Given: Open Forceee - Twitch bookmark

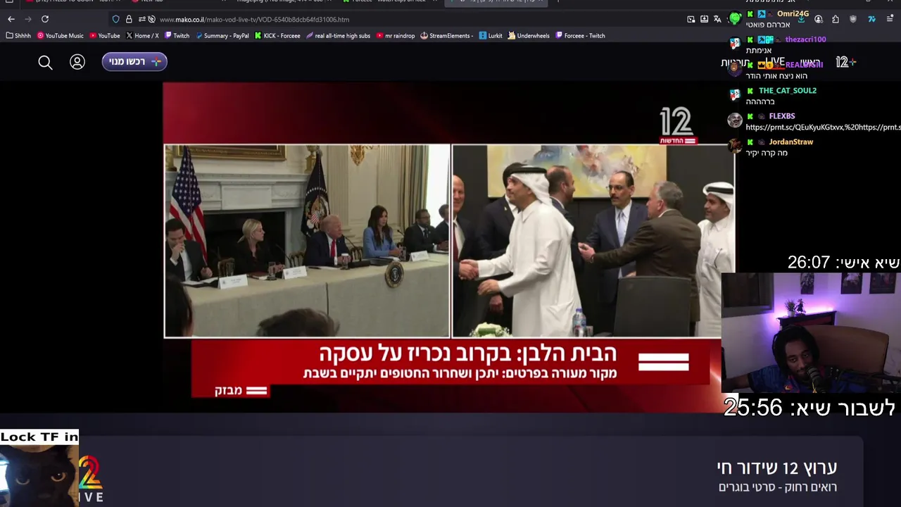Looking at the screenshot, I should (x=581, y=35).
